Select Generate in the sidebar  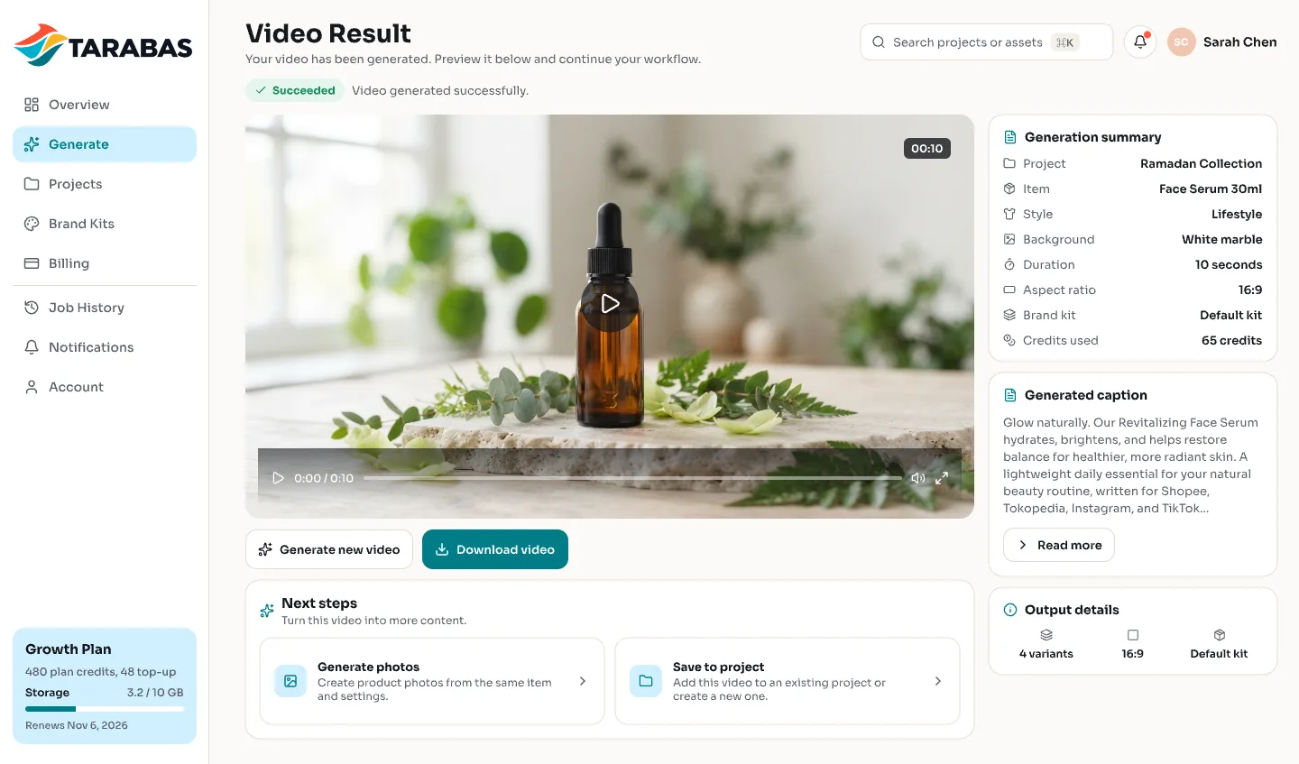point(105,144)
